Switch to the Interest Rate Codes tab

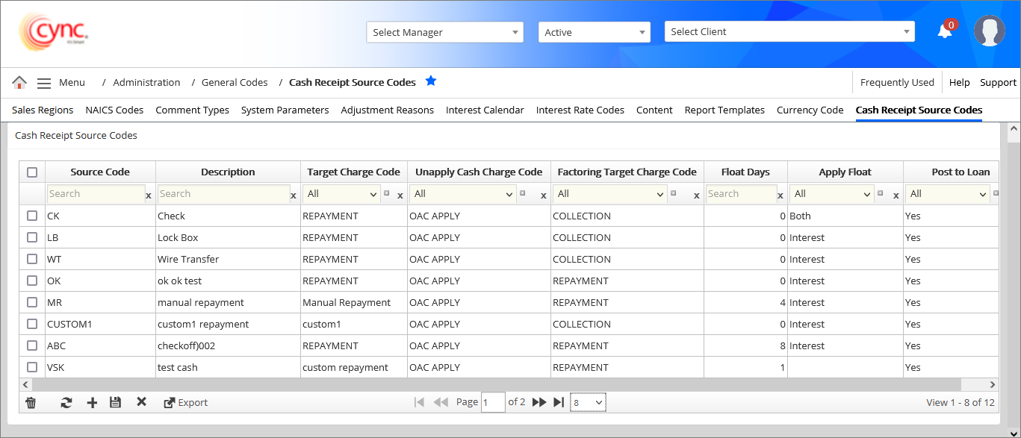580,110
